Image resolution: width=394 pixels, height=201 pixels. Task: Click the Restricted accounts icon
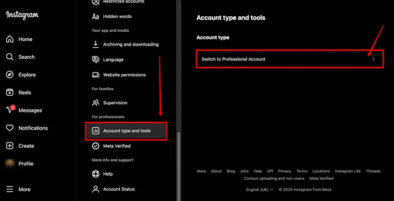point(96,2)
